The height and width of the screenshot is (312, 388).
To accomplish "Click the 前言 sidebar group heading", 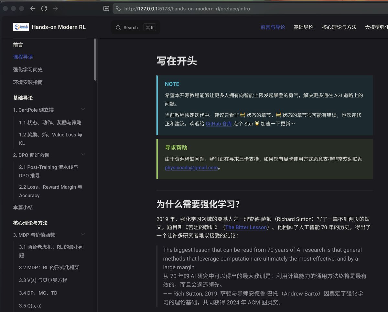I will click(18, 45).
